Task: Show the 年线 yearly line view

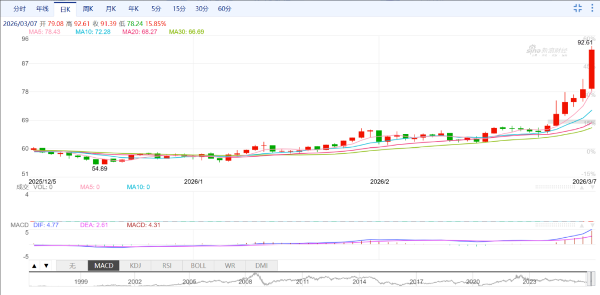Action: pyautogui.click(x=42, y=9)
